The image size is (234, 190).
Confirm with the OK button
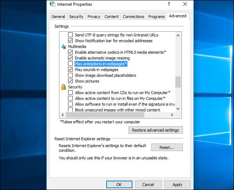click(x=119, y=185)
